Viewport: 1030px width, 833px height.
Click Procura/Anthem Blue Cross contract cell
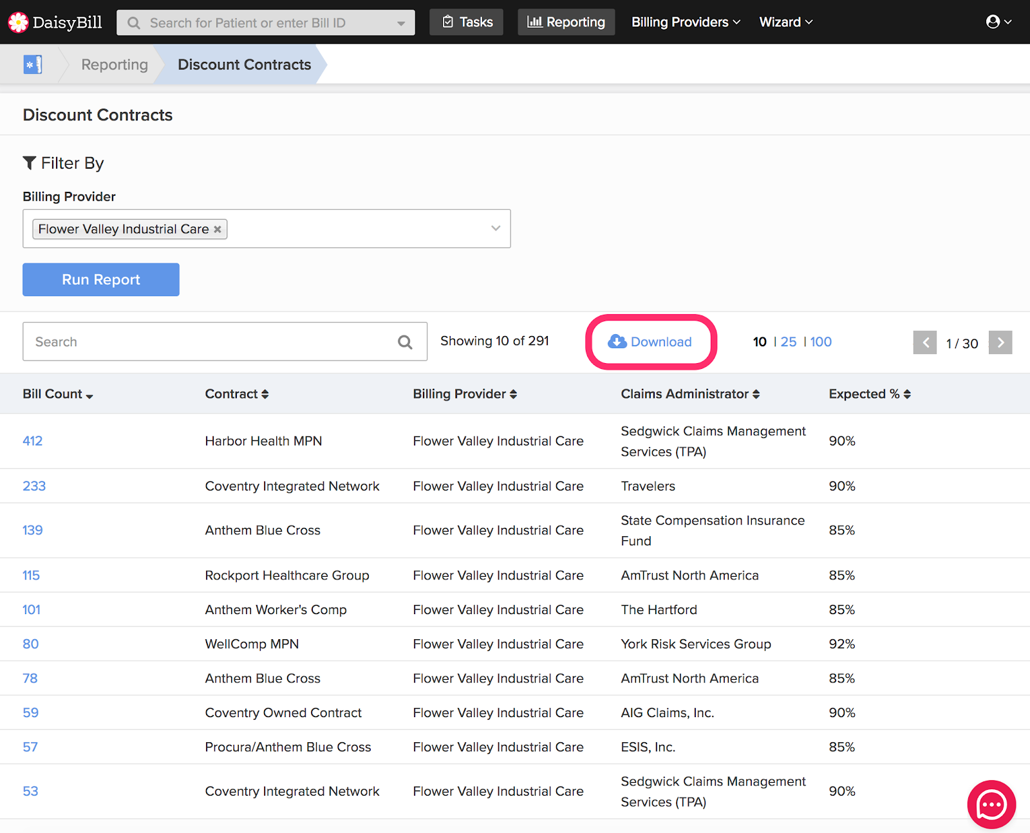click(288, 747)
